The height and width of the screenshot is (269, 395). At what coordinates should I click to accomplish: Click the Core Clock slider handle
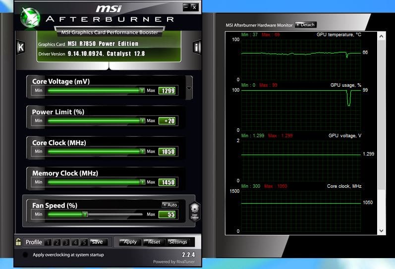tap(142, 151)
